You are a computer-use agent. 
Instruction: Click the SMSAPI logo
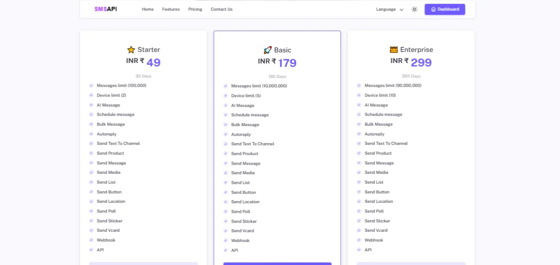pos(105,9)
